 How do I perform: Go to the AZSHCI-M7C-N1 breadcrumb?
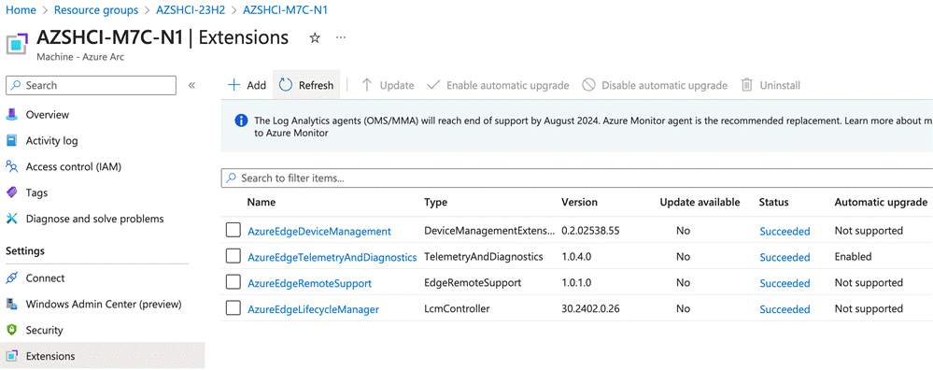(285, 10)
